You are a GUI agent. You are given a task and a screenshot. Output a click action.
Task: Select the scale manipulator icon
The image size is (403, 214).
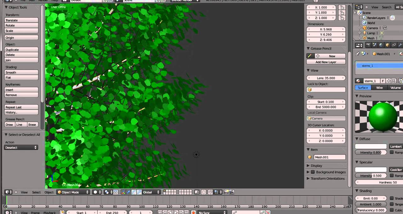[139, 192]
